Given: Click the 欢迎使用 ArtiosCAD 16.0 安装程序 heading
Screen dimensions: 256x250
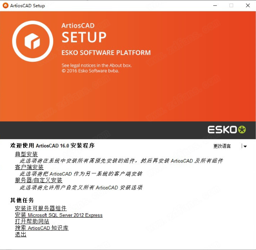Looking at the screenshot, I should [x=52, y=145].
